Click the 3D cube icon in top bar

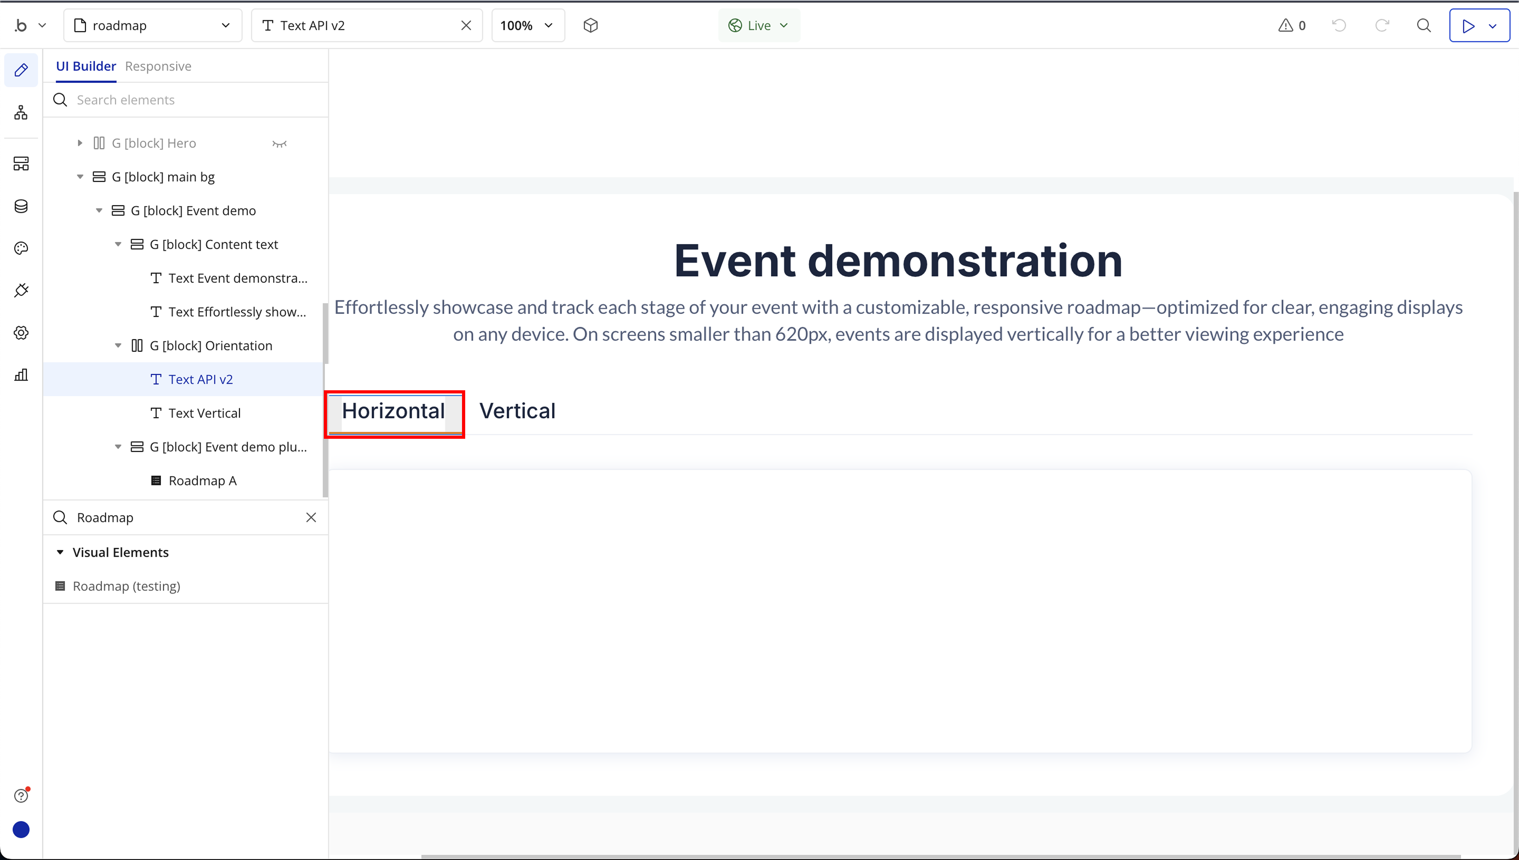click(591, 25)
